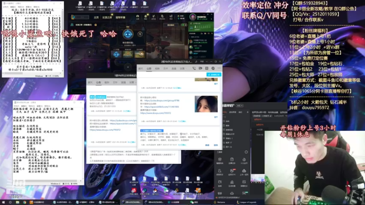Click the fifth navigation icon right of 冠军杯赛 in League
The image size is (365, 205).
(x=171, y=17)
